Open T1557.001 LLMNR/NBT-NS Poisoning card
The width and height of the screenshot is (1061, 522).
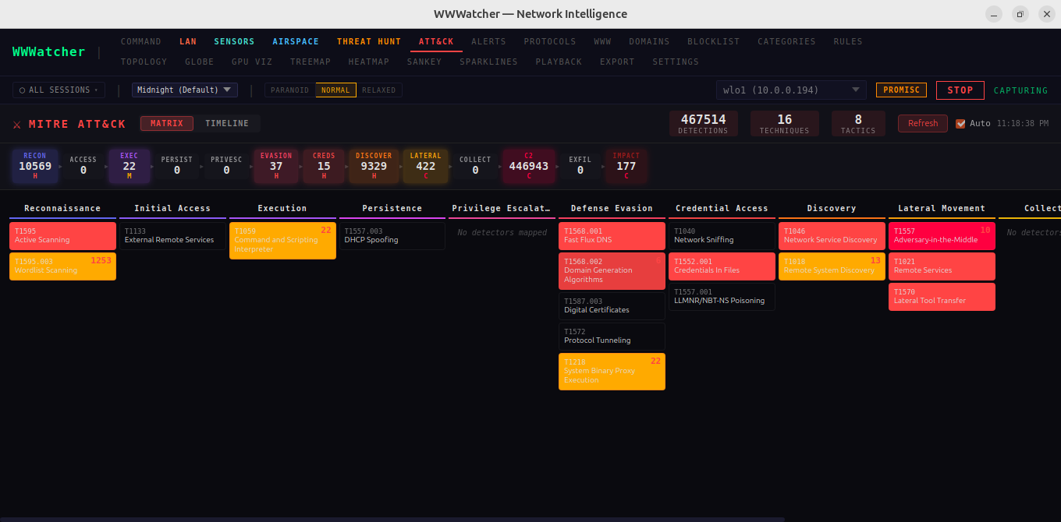point(722,297)
